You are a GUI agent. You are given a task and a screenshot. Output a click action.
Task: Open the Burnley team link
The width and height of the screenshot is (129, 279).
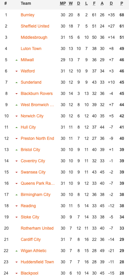click(x=28, y=15)
